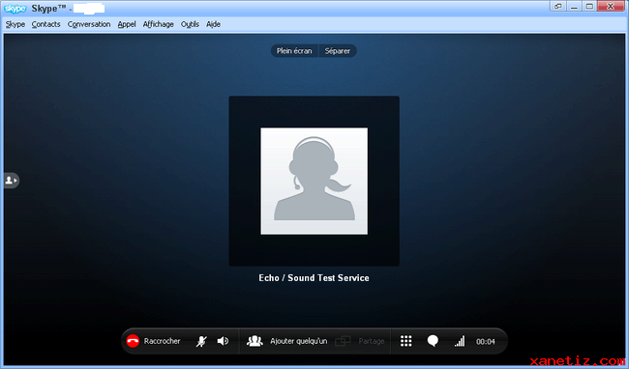
Task: Open the Aide menu
Action: click(x=214, y=24)
